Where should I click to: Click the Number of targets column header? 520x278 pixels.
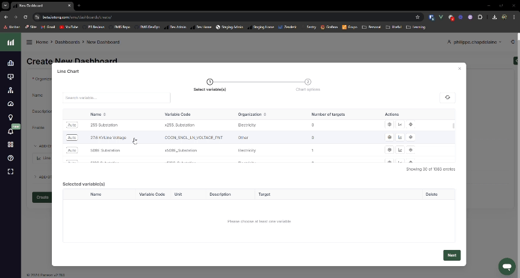click(x=328, y=114)
